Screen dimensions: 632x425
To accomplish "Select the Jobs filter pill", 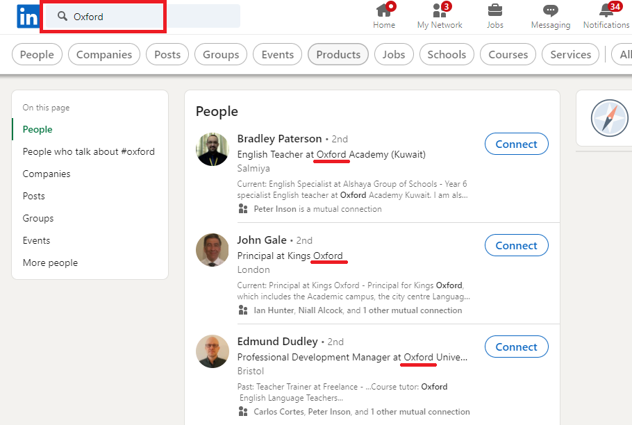I will click(394, 54).
